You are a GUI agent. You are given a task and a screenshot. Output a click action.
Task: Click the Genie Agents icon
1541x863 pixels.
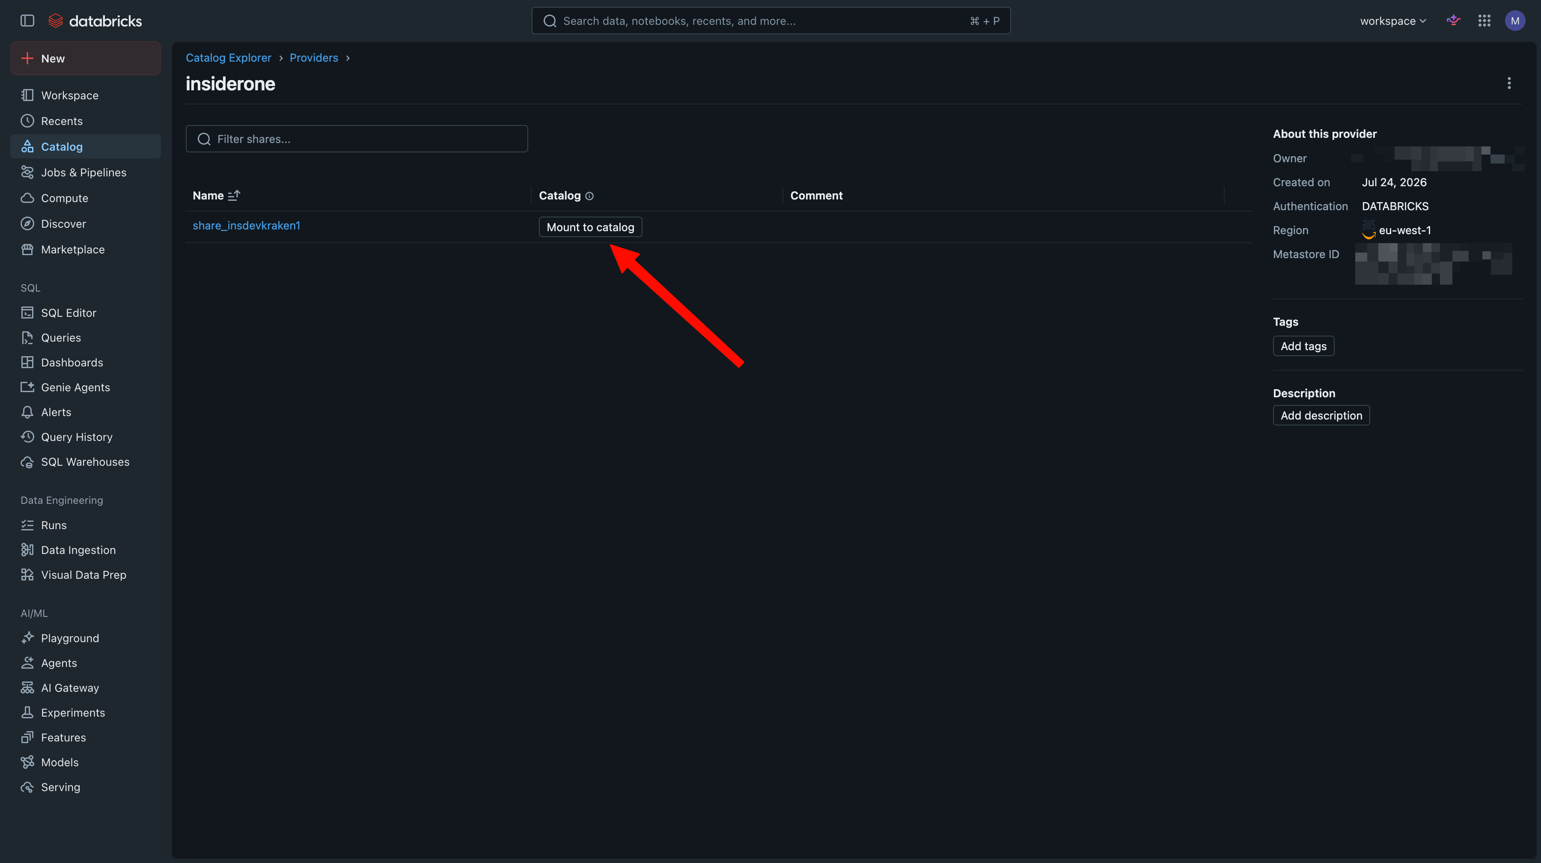click(27, 387)
